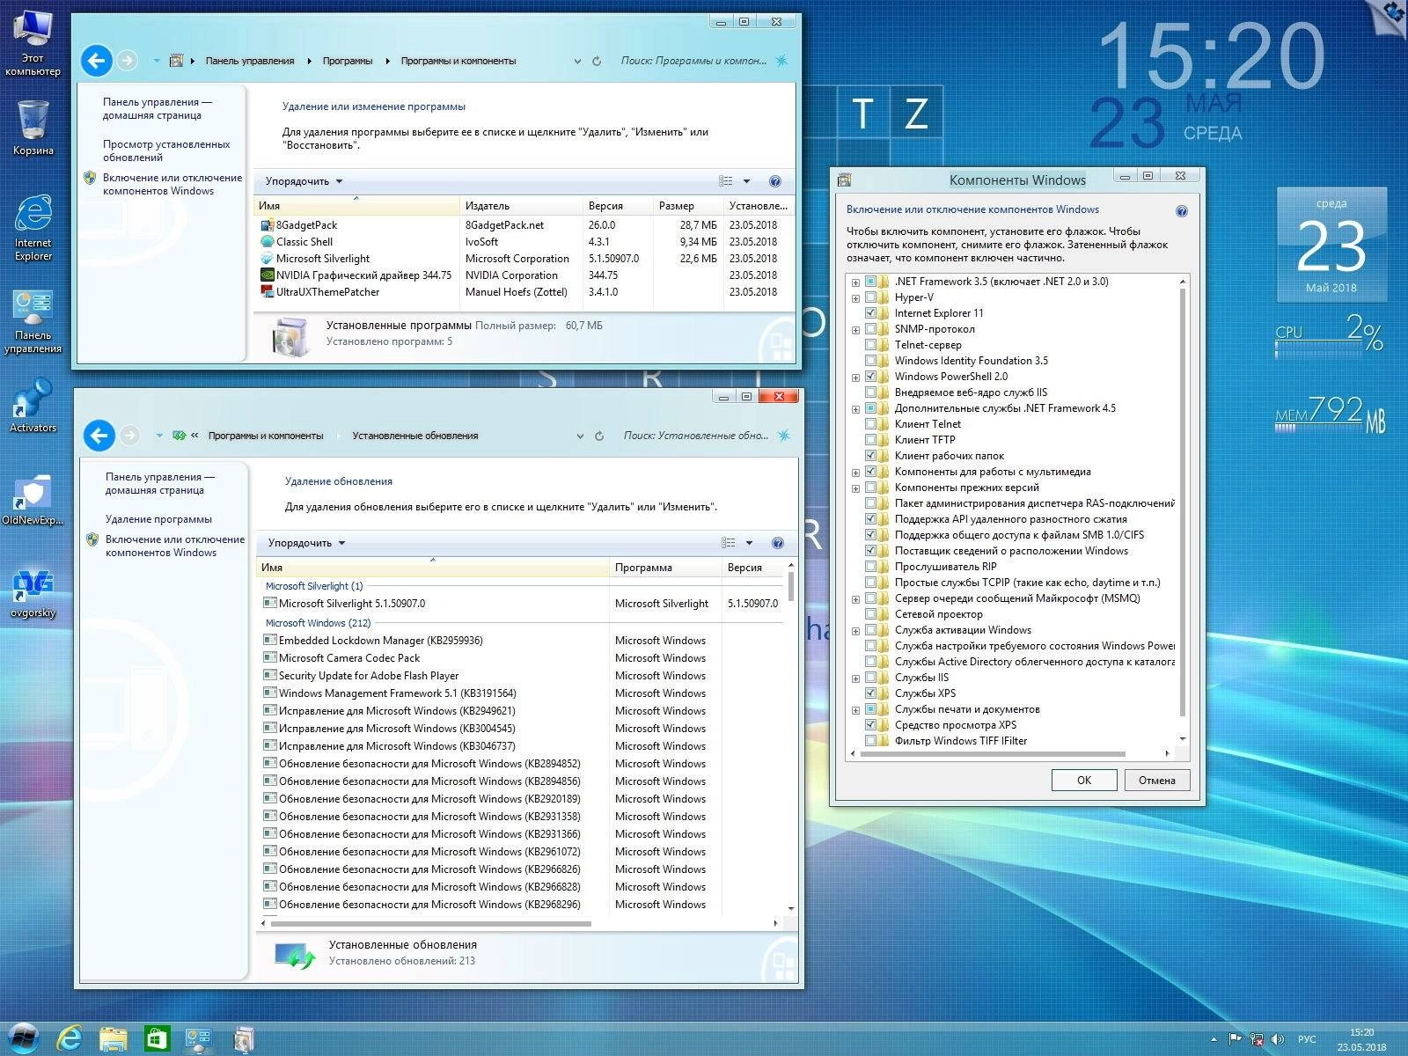This screenshot has height=1056, width=1408.
Task: Uncheck Клиент рабочих папок checkbox
Action: point(871,456)
